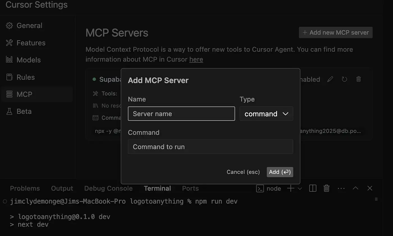Click the Rules sidebar icon

(9, 77)
